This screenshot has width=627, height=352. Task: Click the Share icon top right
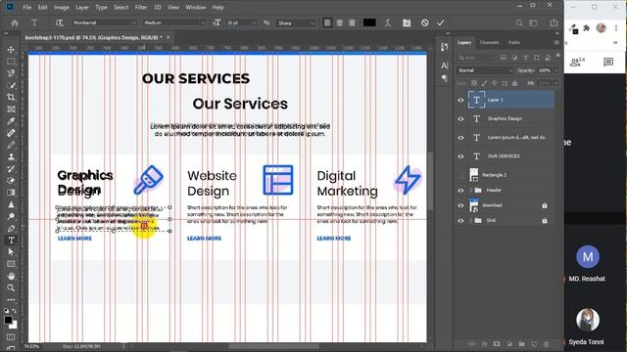554,22
